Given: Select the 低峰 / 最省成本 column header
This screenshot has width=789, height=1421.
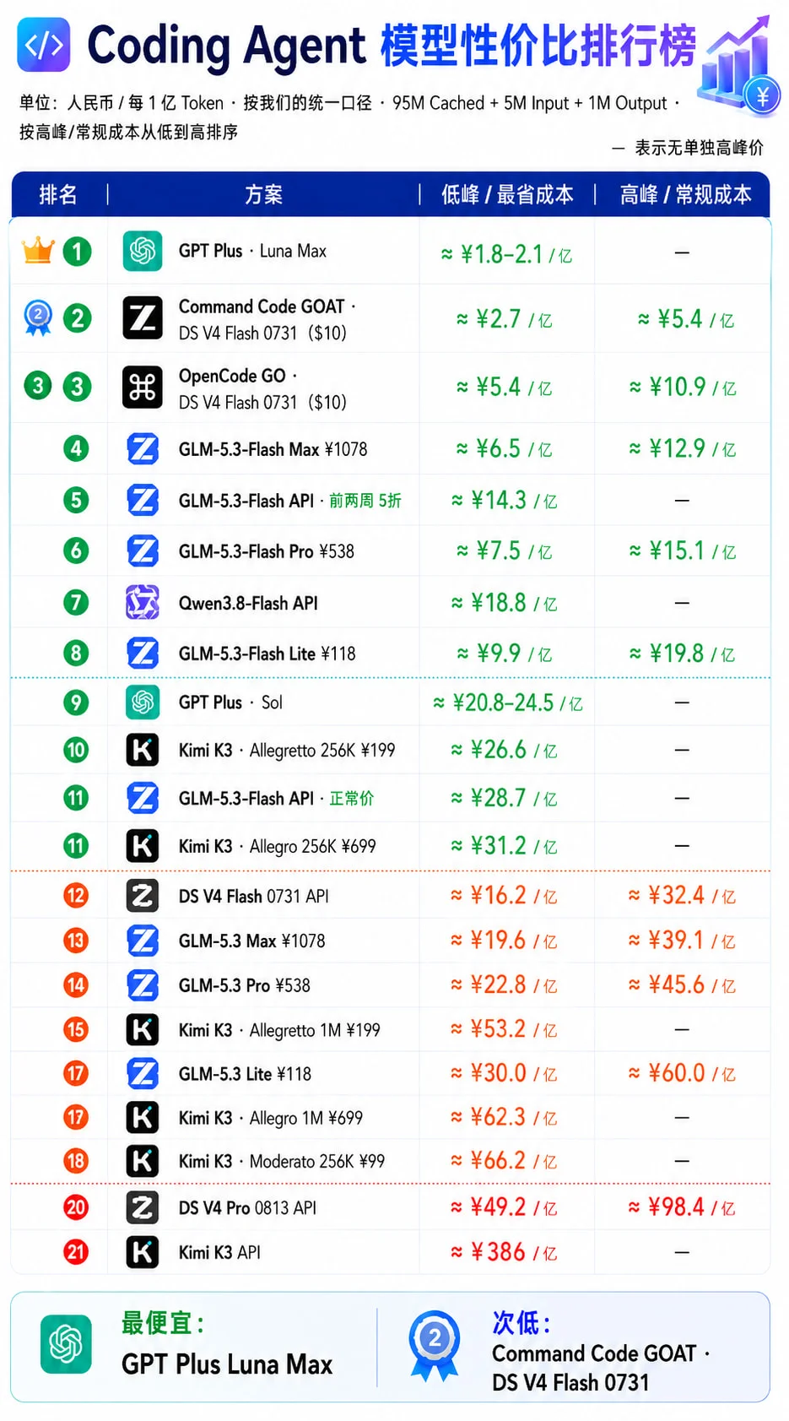Looking at the screenshot, I should (507, 195).
